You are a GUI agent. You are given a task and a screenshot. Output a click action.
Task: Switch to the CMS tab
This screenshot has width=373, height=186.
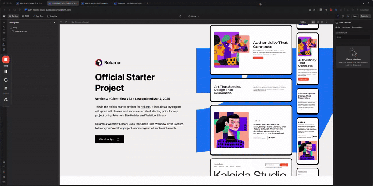[x=25, y=16]
